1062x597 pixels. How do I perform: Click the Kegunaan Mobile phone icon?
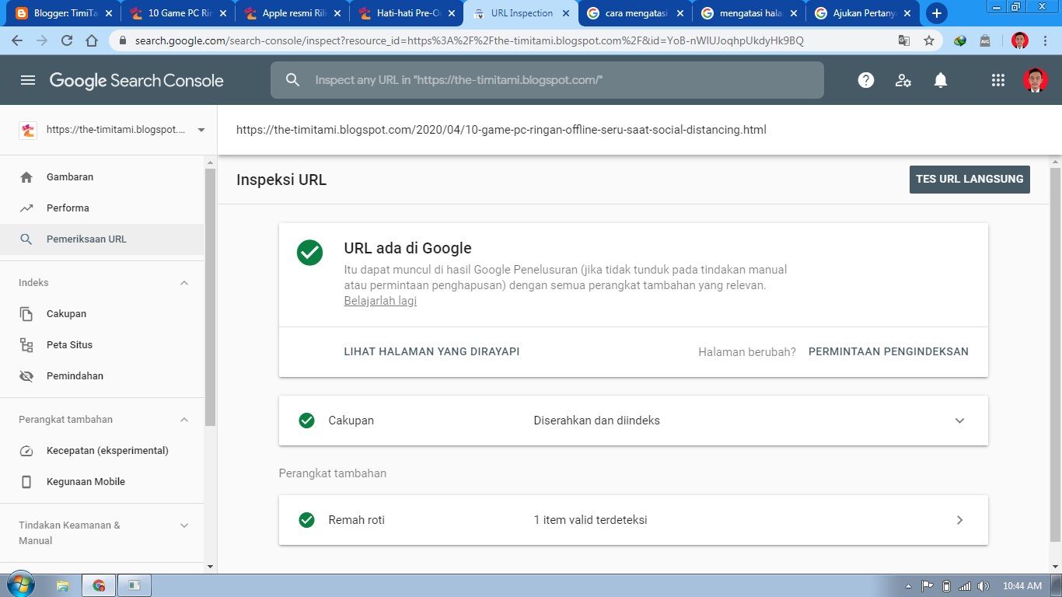(26, 482)
